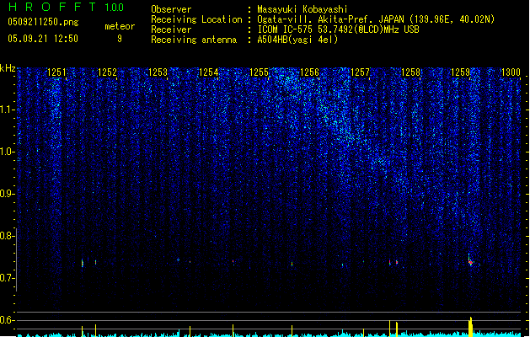Click the 0.8 kHz frequency tick label
Viewport: 530px width, 337px height.
pos(7,236)
